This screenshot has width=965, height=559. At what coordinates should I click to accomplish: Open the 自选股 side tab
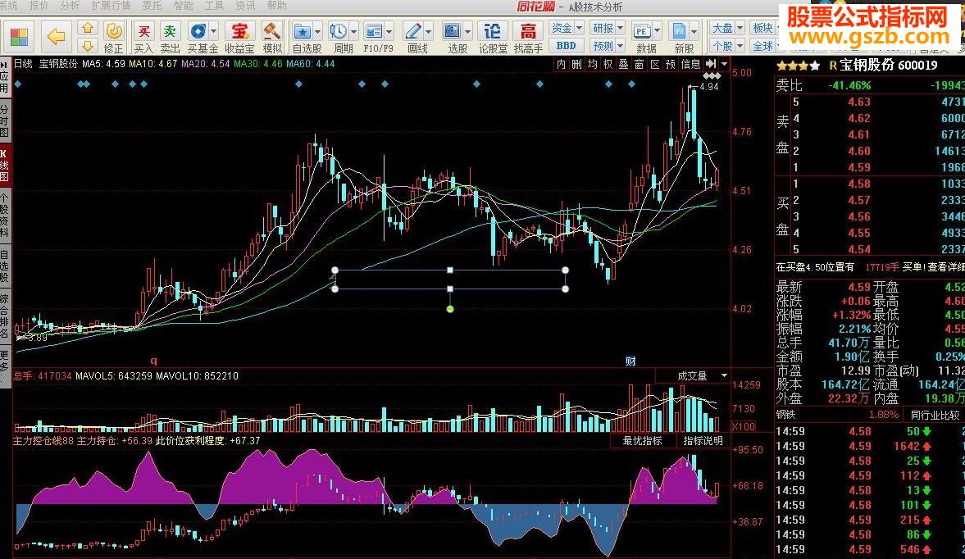click(5, 266)
